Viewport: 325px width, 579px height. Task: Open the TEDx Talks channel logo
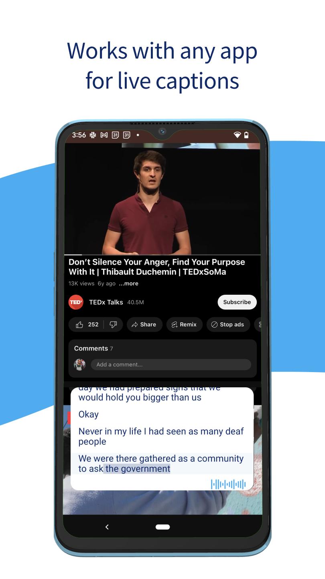(76, 302)
